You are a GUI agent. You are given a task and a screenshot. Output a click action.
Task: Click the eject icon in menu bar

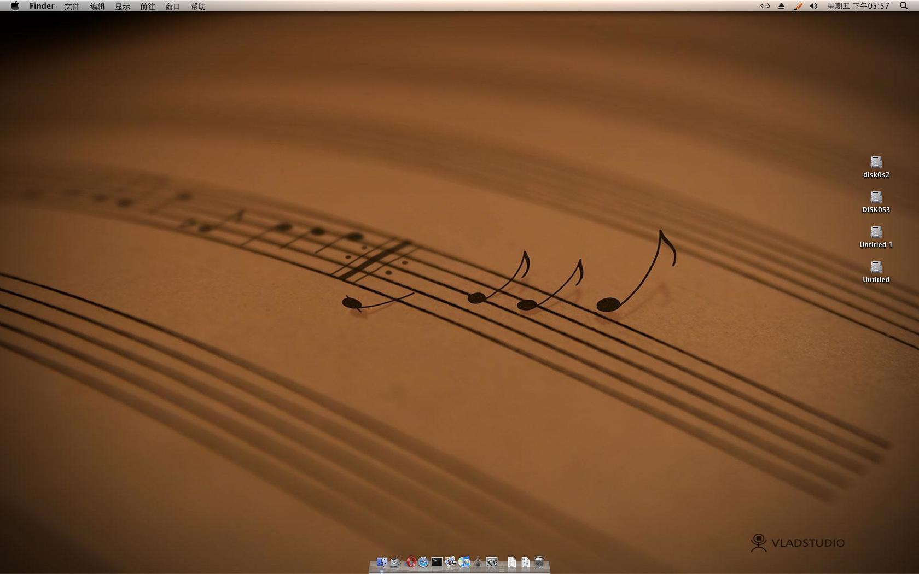click(781, 6)
